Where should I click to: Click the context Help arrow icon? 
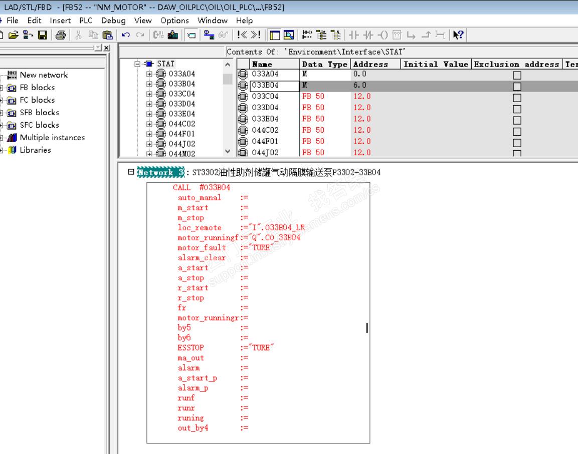click(458, 35)
